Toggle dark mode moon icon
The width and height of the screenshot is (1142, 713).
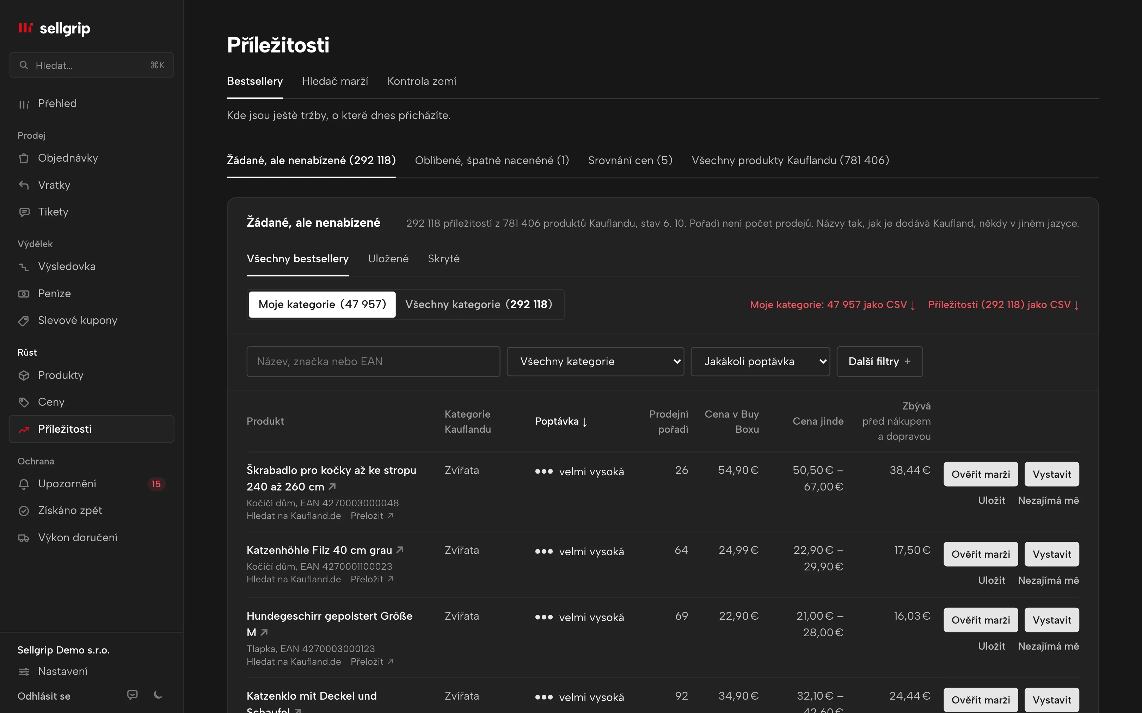click(158, 695)
